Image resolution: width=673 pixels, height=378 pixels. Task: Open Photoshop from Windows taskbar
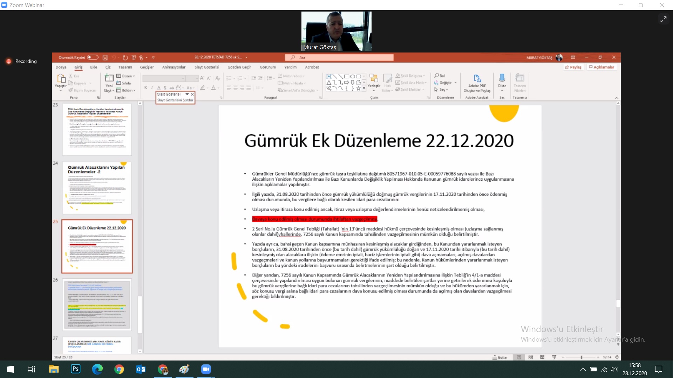click(75, 369)
